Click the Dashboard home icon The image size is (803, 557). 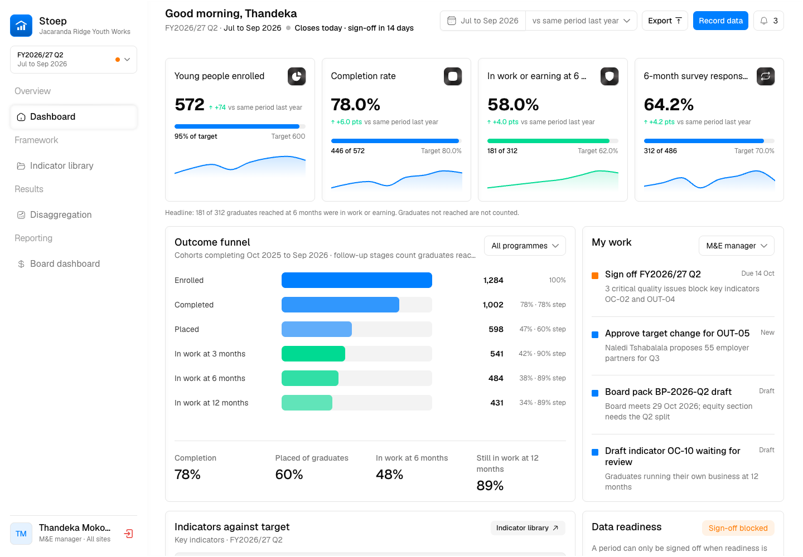[x=21, y=117]
